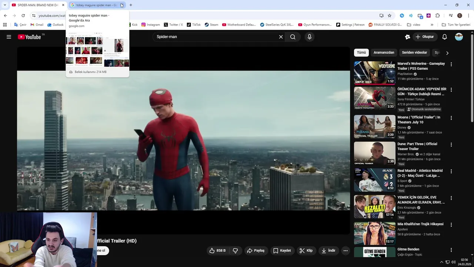Viewport: 474px width, 267px height.
Task: Open the Moana Official Trailer title
Action: point(419,120)
